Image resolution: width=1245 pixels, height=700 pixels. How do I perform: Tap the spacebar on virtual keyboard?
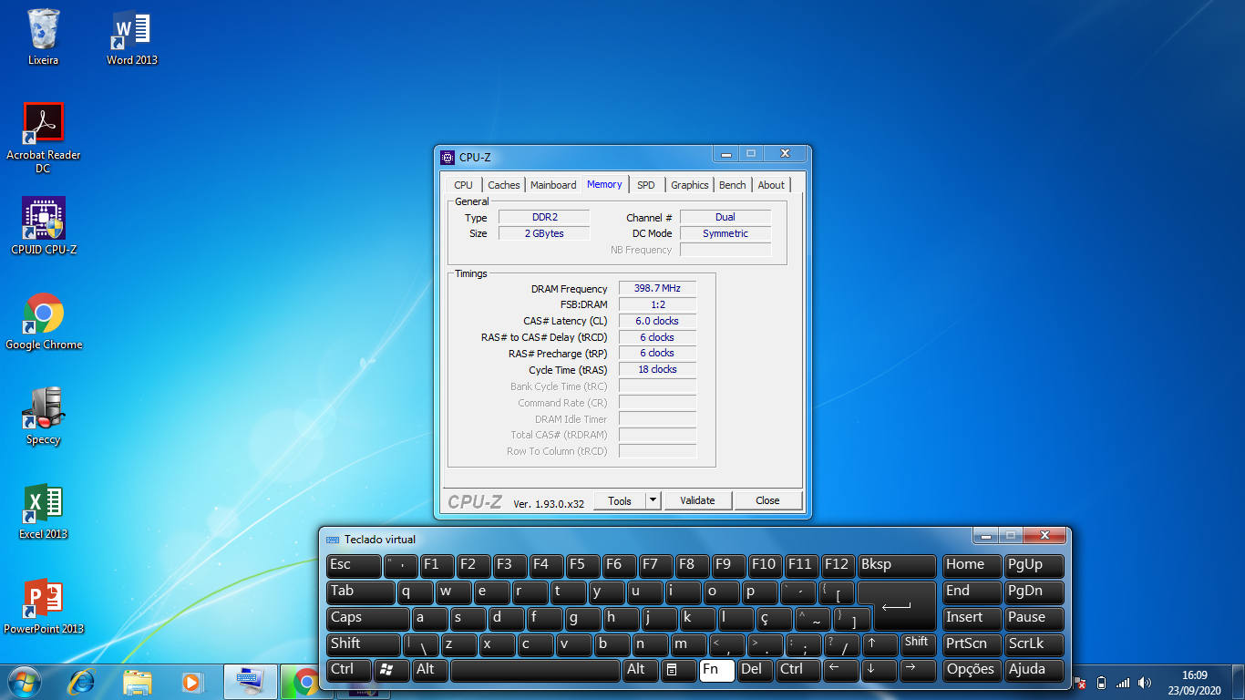[x=535, y=670]
